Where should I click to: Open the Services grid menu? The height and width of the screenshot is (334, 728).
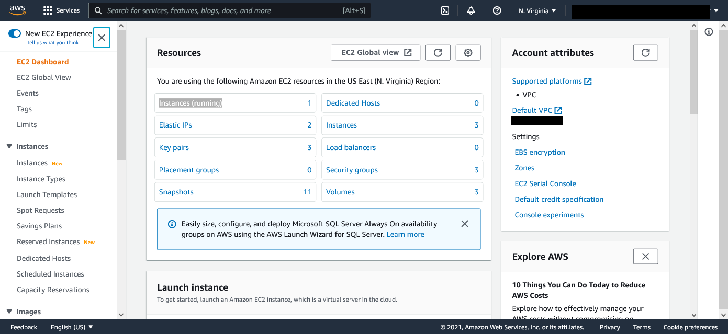point(61,10)
